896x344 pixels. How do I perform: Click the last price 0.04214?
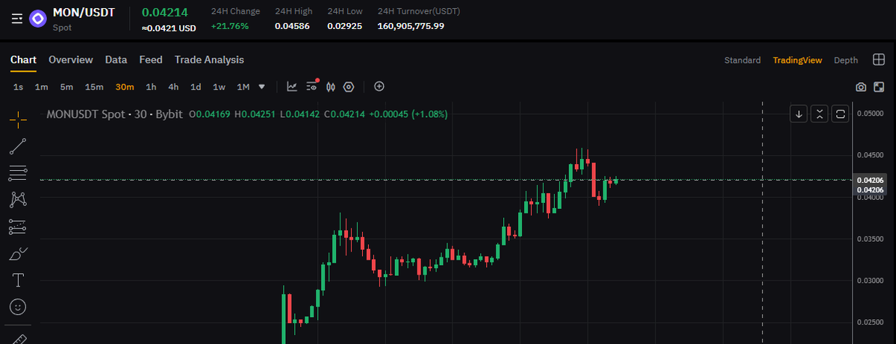pyautogui.click(x=165, y=12)
